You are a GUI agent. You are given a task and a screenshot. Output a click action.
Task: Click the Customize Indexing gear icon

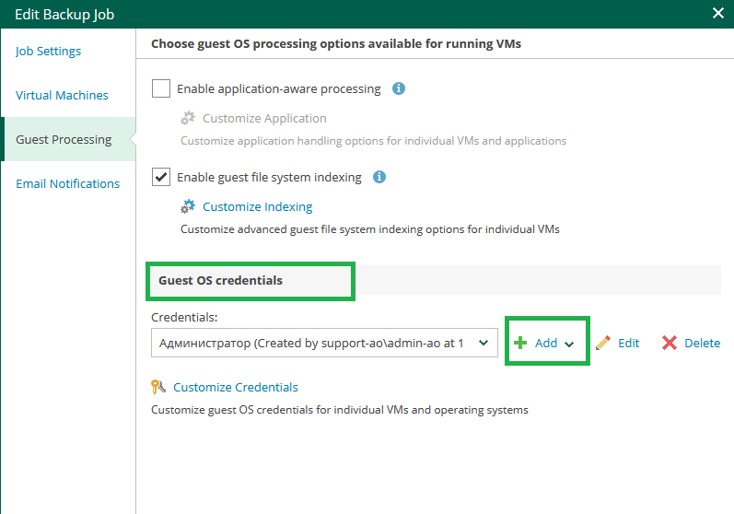[x=188, y=206]
